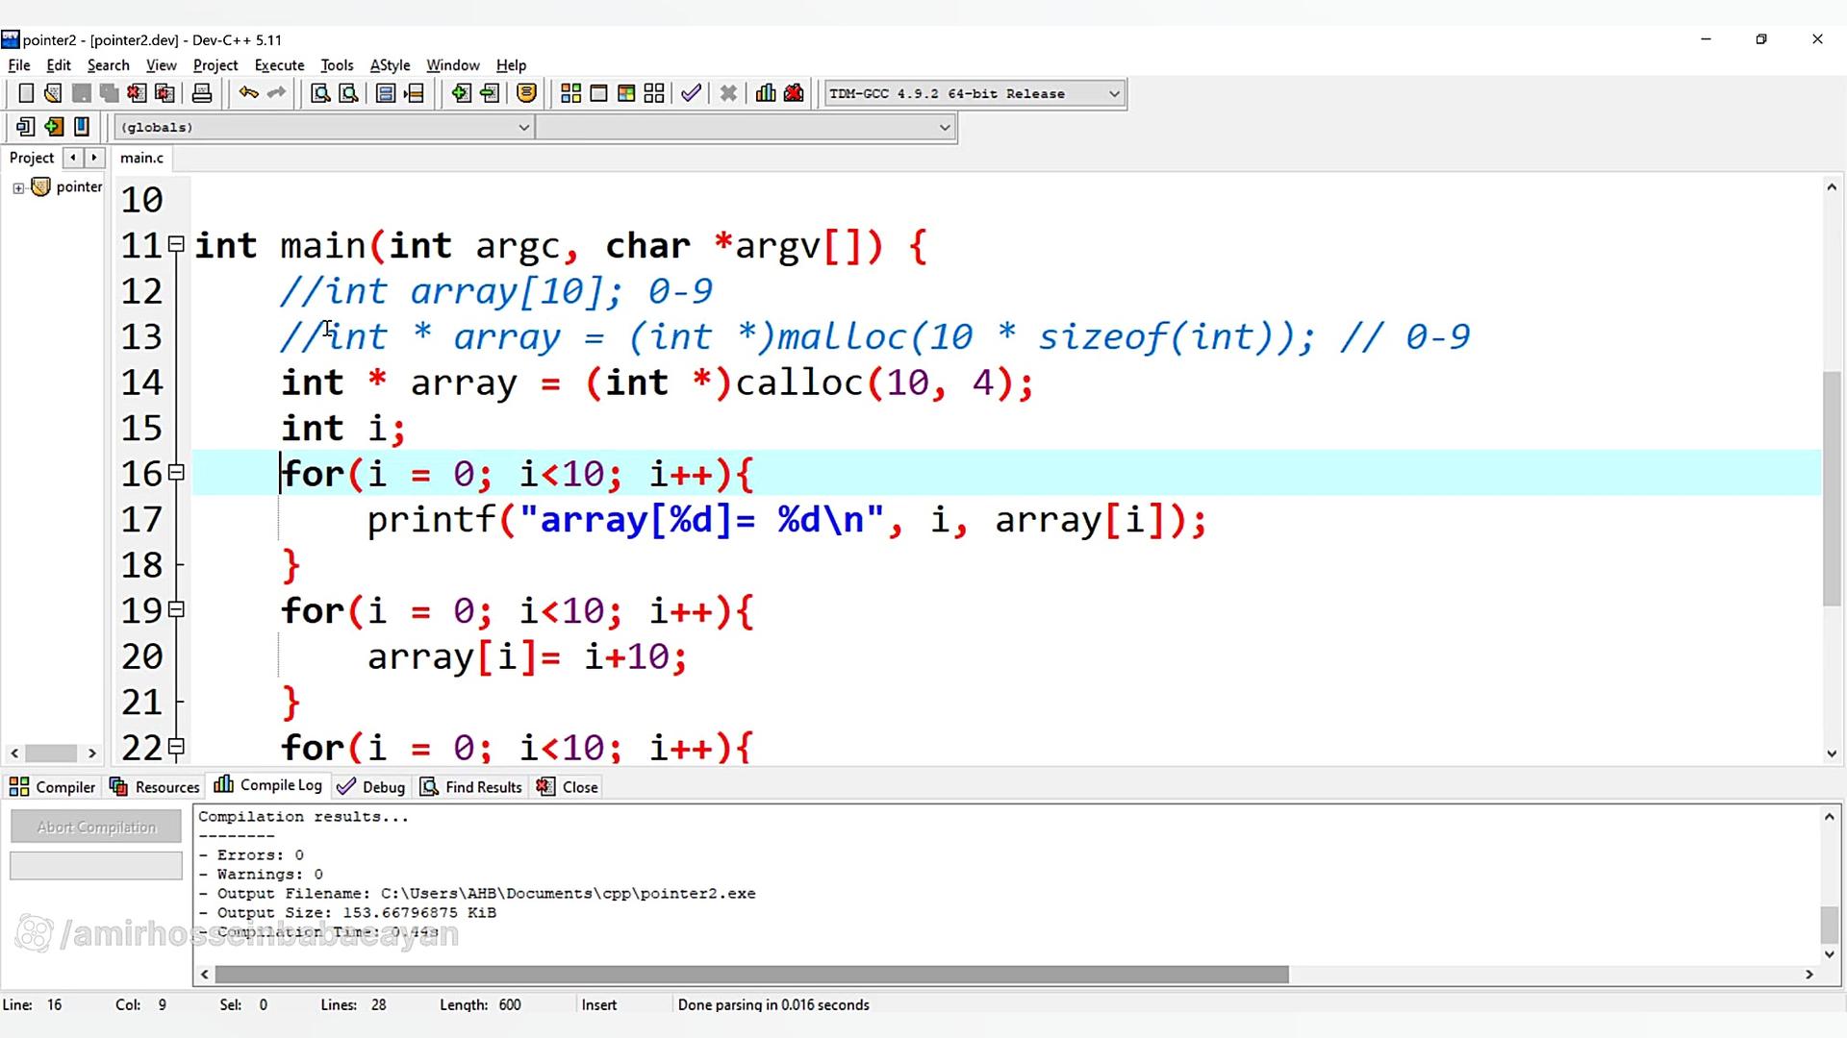This screenshot has height=1038, width=1847.
Task: Click the Debug checkmark icon
Action: [x=691, y=93]
